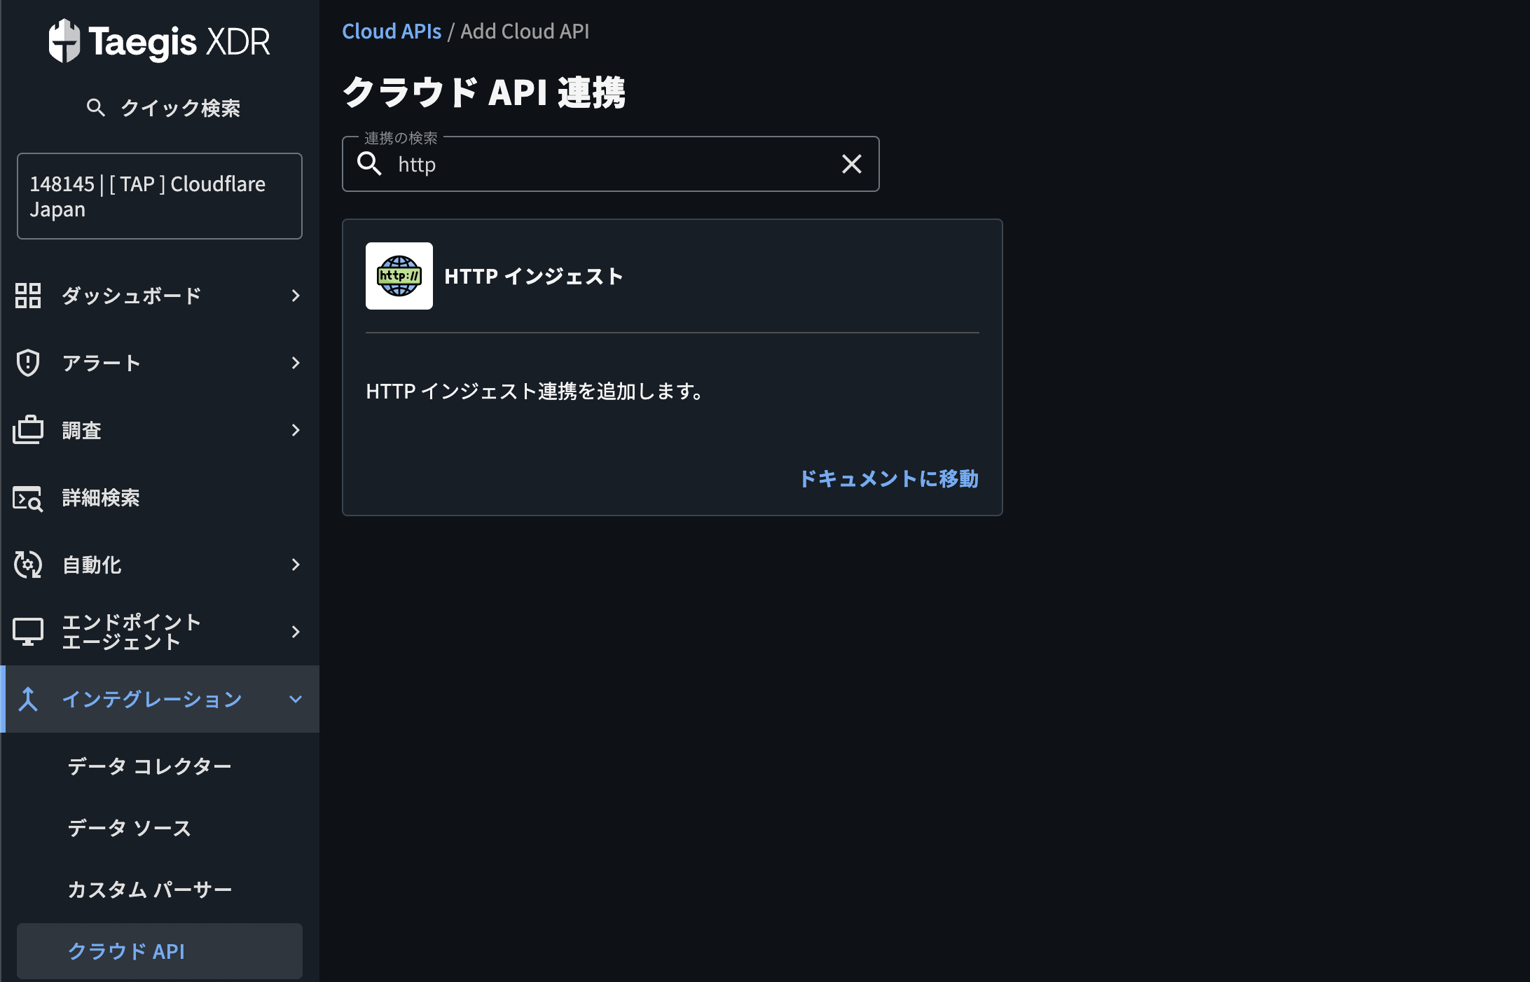Open the クラウド API menu item
Screen dimensions: 1530x982
click(x=126, y=951)
